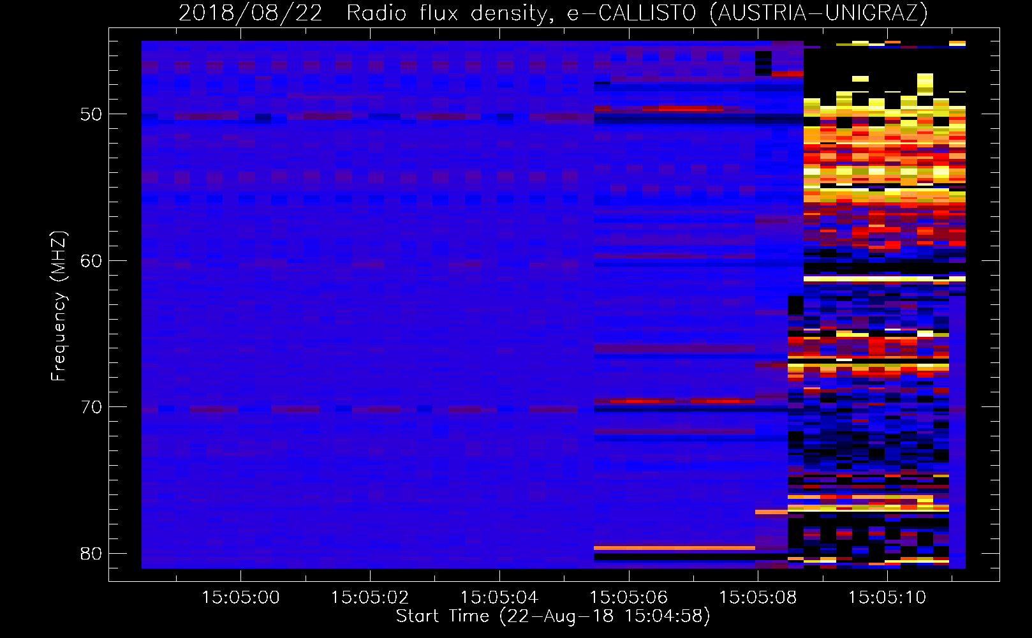This screenshot has width=1032, height=638.
Task: Click the 15:05:04 time tick label
Action: tap(499, 598)
